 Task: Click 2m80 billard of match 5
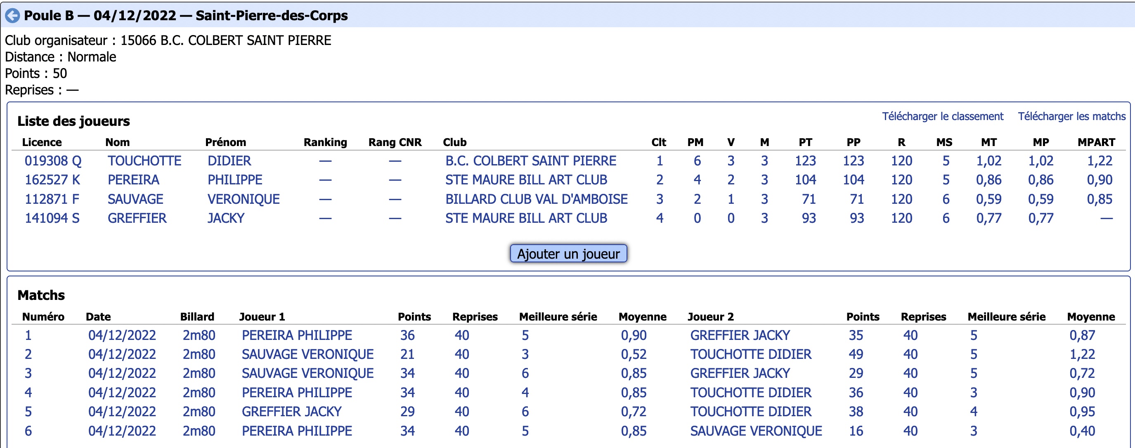pos(199,411)
